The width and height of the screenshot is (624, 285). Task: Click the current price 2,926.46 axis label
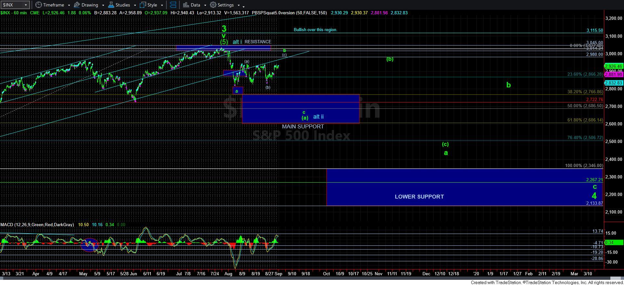[x=613, y=66]
